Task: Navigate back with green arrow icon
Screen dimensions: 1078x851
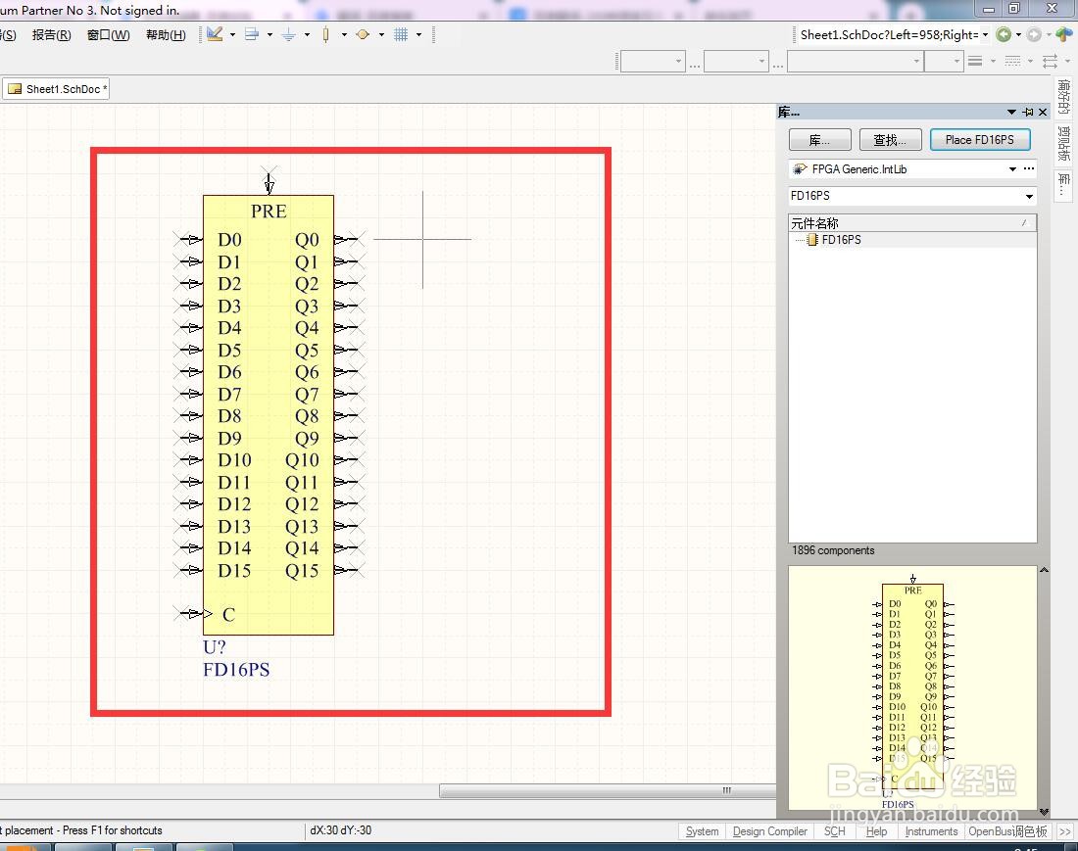Action: [x=1004, y=34]
